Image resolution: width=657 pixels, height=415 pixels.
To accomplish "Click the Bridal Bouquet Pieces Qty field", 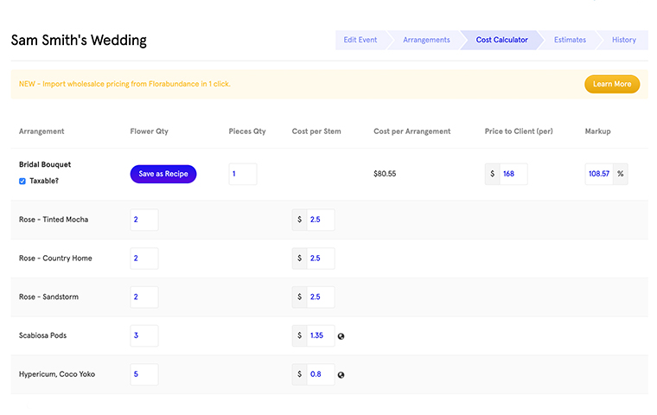I will pos(243,174).
